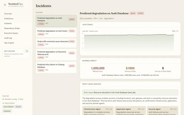The image size is (184, 115).
Task: Click the critical badge in incident header
Action: pyautogui.click(x=141, y=13)
